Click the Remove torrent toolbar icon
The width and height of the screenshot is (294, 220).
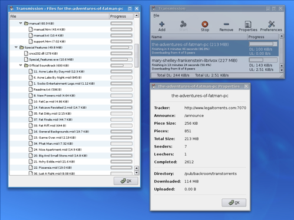[226, 24]
